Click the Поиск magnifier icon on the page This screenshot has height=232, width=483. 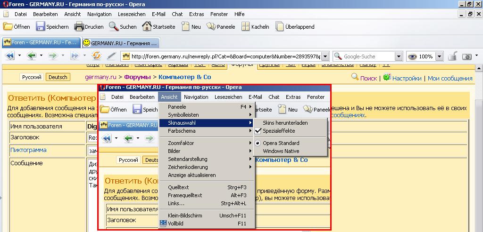(355, 77)
